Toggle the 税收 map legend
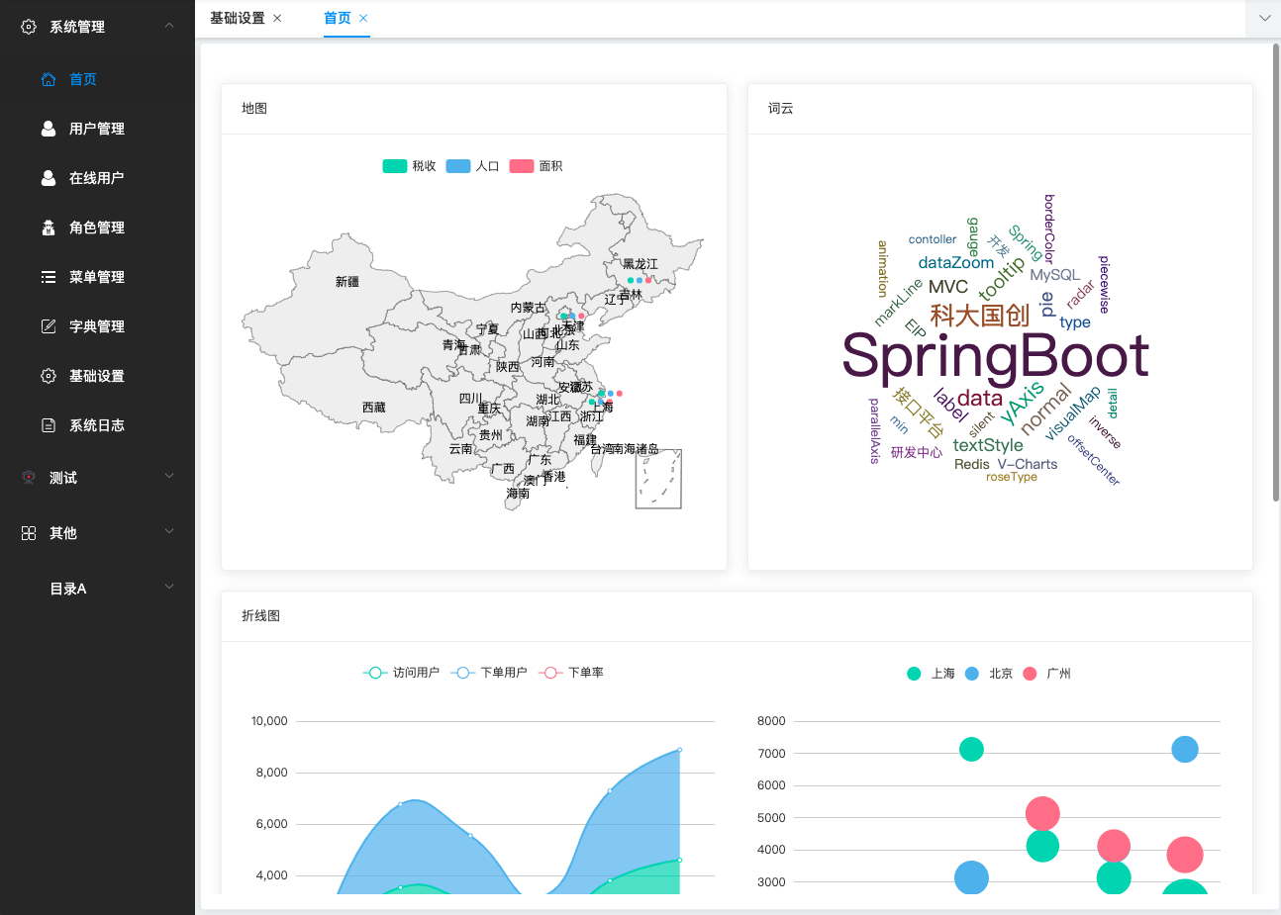This screenshot has height=915, width=1281. (409, 166)
